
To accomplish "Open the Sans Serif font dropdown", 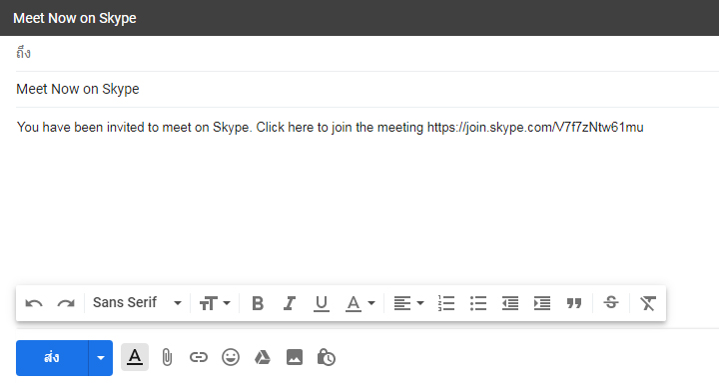I will click(137, 302).
